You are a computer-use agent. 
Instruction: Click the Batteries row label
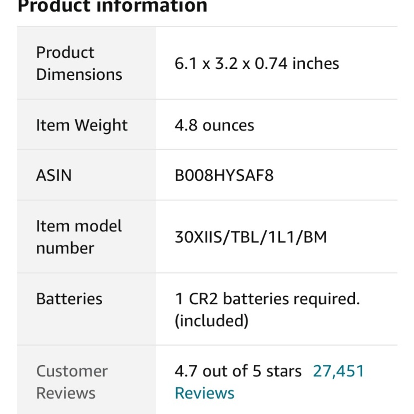(x=69, y=299)
